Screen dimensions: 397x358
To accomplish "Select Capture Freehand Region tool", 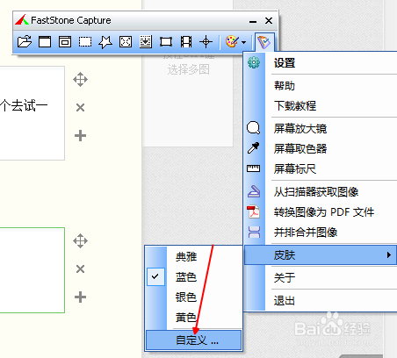I will [105, 42].
